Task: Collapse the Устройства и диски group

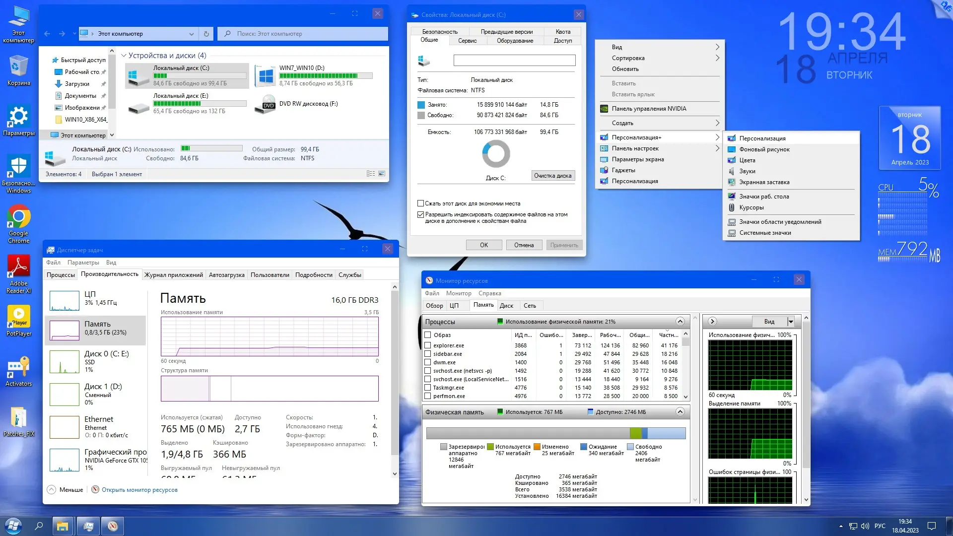Action: pos(124,56)
